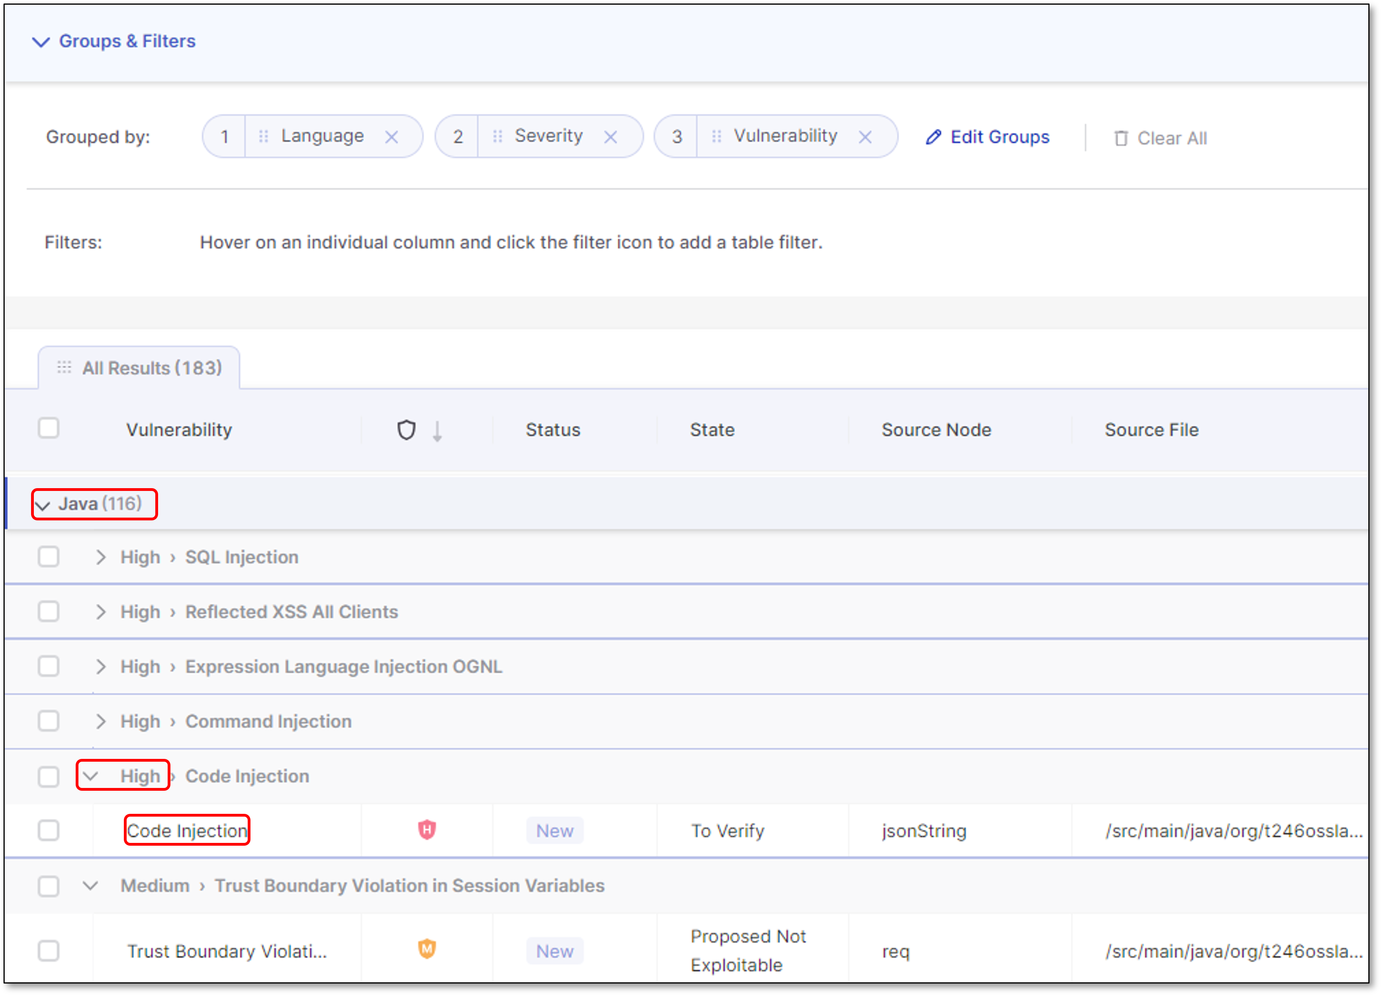Collapse the Groups & Filters section chevron
1381x995 pixels.
[x=41, y=41]
